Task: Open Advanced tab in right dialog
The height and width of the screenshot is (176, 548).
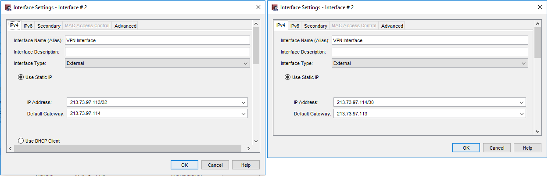Action: [392, 26]
